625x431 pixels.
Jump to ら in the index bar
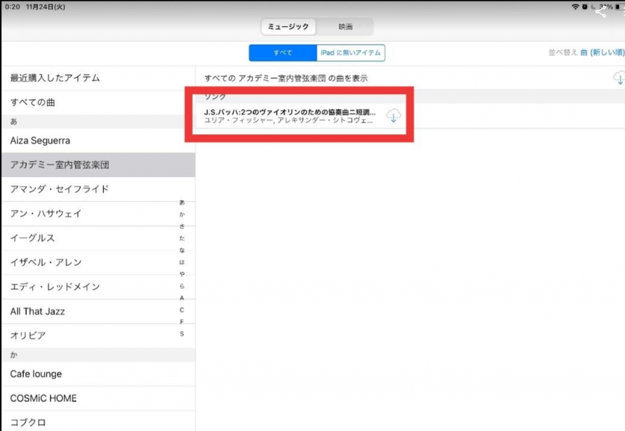[x=182, y=286]
